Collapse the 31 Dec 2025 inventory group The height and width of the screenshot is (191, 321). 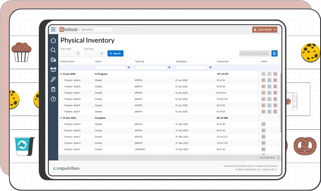click(x=61, y=118)
